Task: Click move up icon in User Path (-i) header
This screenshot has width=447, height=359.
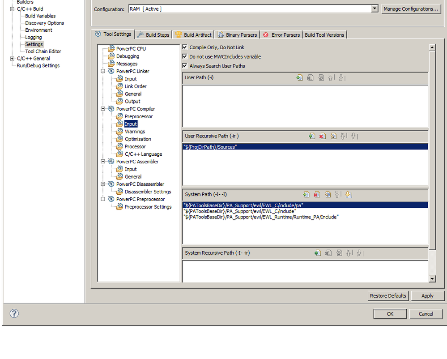Action: [x=331, y=77]
